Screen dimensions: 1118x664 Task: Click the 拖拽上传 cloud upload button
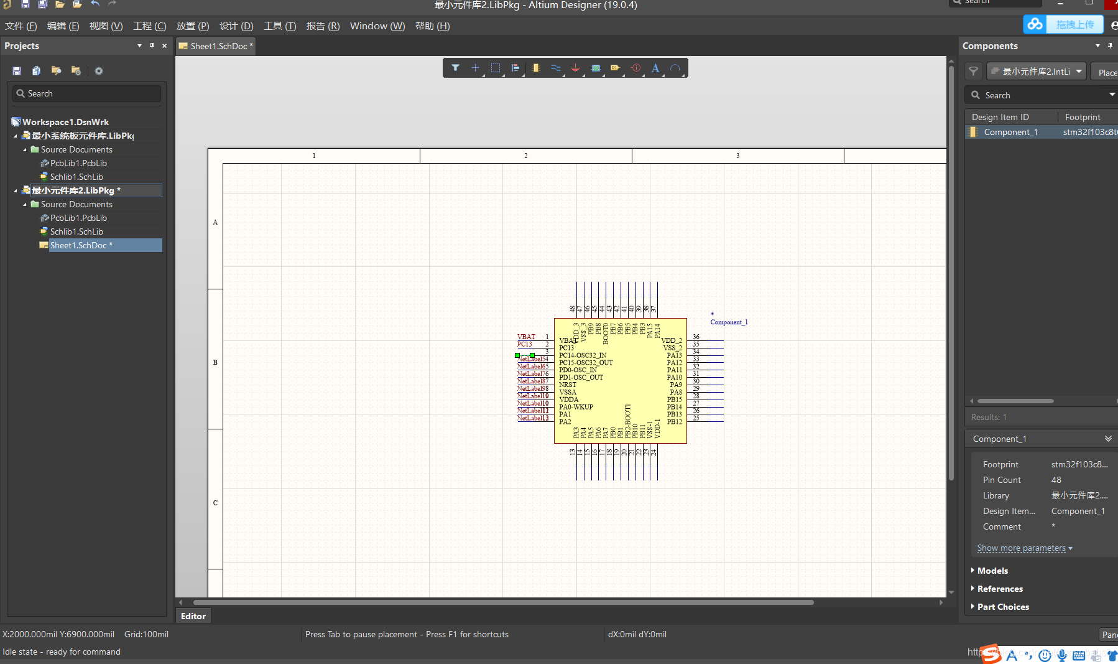[x=1063, y=24]
